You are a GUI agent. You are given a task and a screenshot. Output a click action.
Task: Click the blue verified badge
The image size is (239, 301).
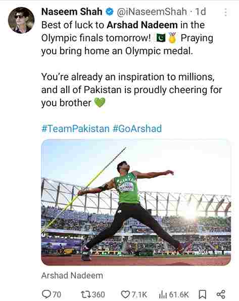coord(110,12)
